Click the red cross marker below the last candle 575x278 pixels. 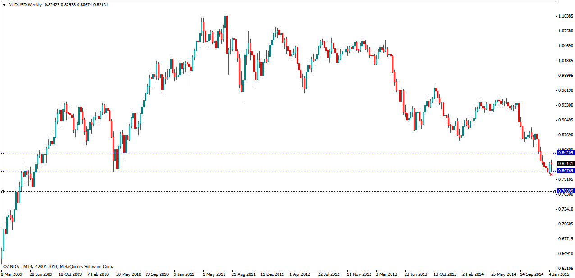click(551, 175)
